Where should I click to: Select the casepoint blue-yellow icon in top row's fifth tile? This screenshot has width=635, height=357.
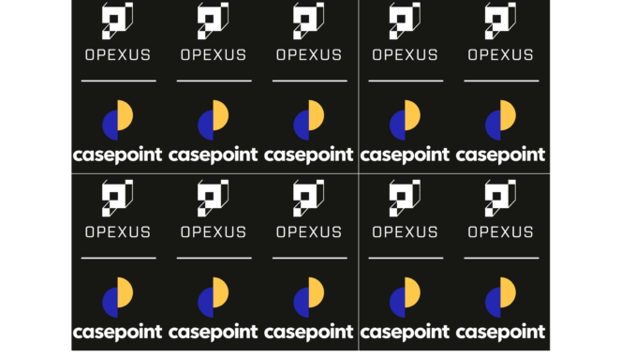[500, 120]
